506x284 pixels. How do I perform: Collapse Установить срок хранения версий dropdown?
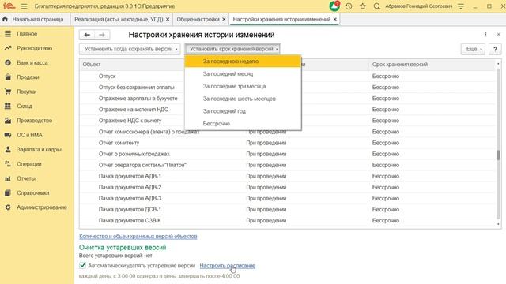pyautogui.click(x=232, y=49)
